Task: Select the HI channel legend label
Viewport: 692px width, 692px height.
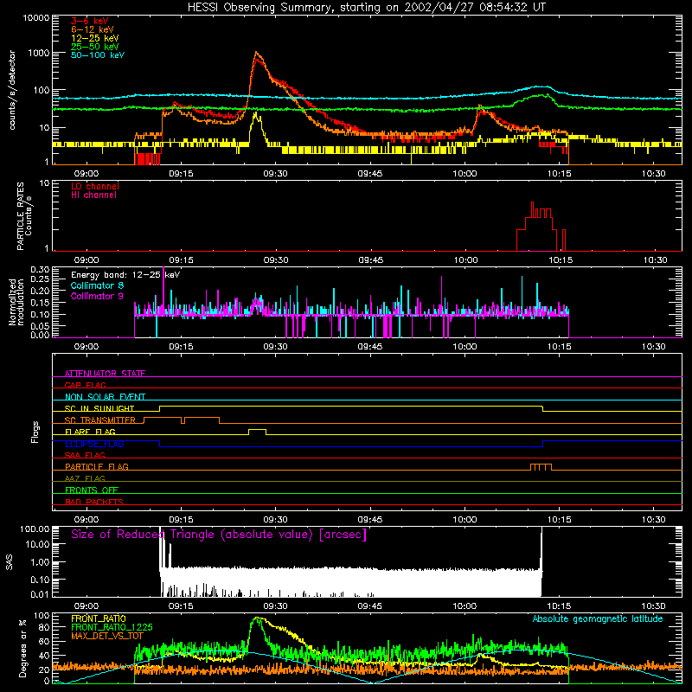Action: click(x=93, y=195)
